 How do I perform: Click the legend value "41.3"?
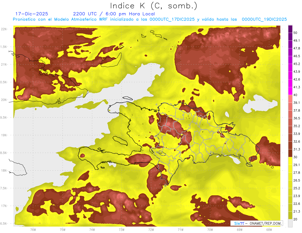[x=296, y=87]
